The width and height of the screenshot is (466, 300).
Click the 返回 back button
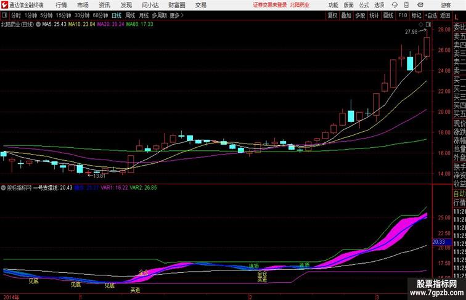pos(445,15)
